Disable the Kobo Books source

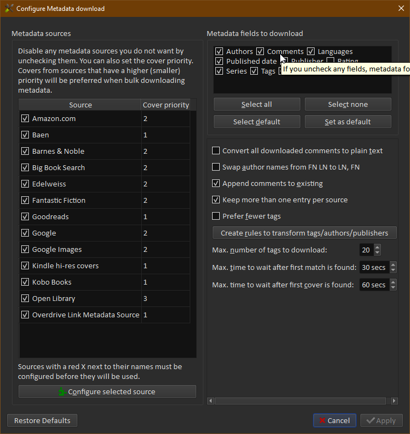(x=25, y=282)
